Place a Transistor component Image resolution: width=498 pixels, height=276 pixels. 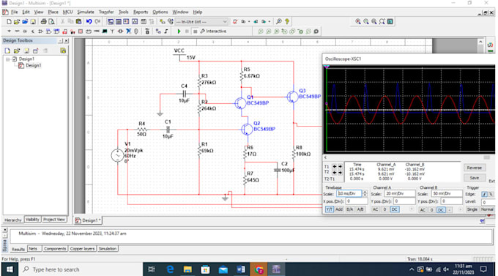pos(33,31)
